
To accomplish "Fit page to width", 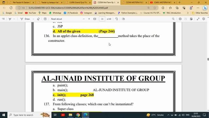I will click(95, 19).
